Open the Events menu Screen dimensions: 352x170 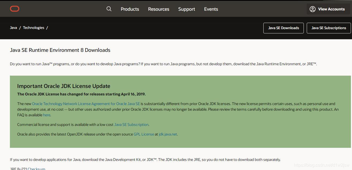[x=211, y=9]
